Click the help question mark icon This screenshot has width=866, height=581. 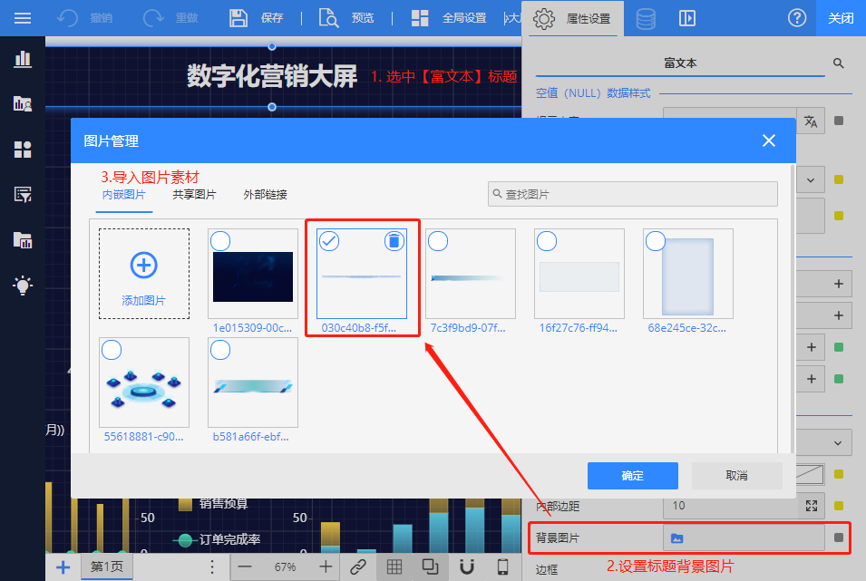click(797, 18)
